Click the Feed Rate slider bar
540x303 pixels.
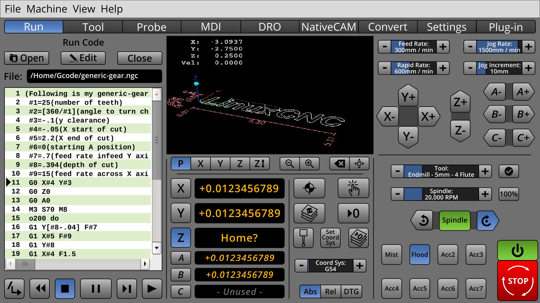[x=414, y=47]
